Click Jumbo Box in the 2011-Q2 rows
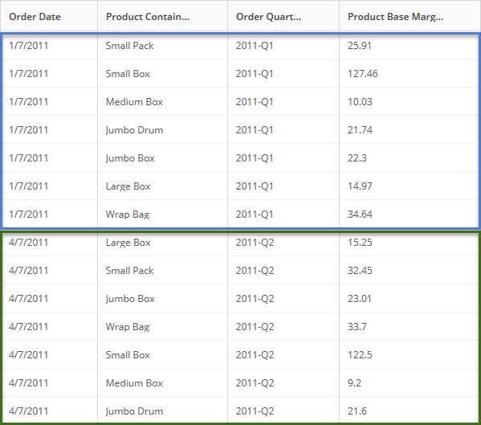Screen dimensions: 481x425 (130, 299)
